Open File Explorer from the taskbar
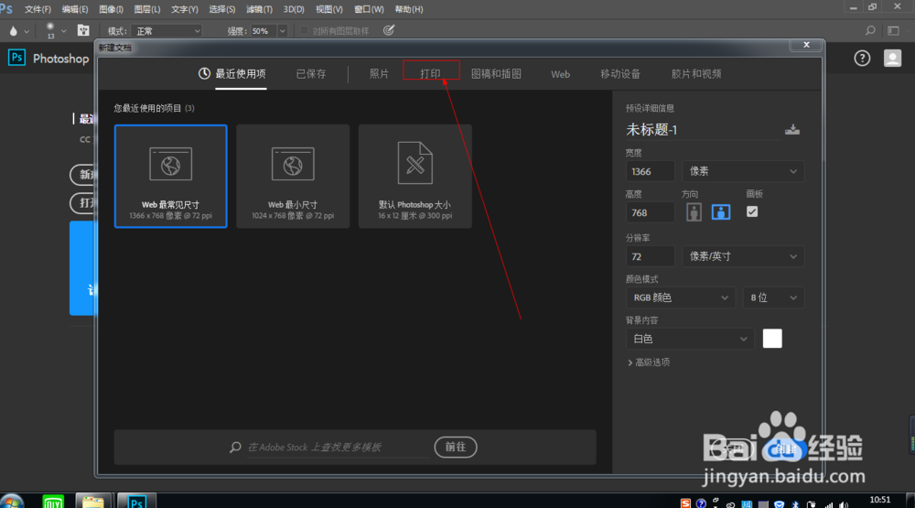The width and height of the screenshot is (915, 508). 92,501
